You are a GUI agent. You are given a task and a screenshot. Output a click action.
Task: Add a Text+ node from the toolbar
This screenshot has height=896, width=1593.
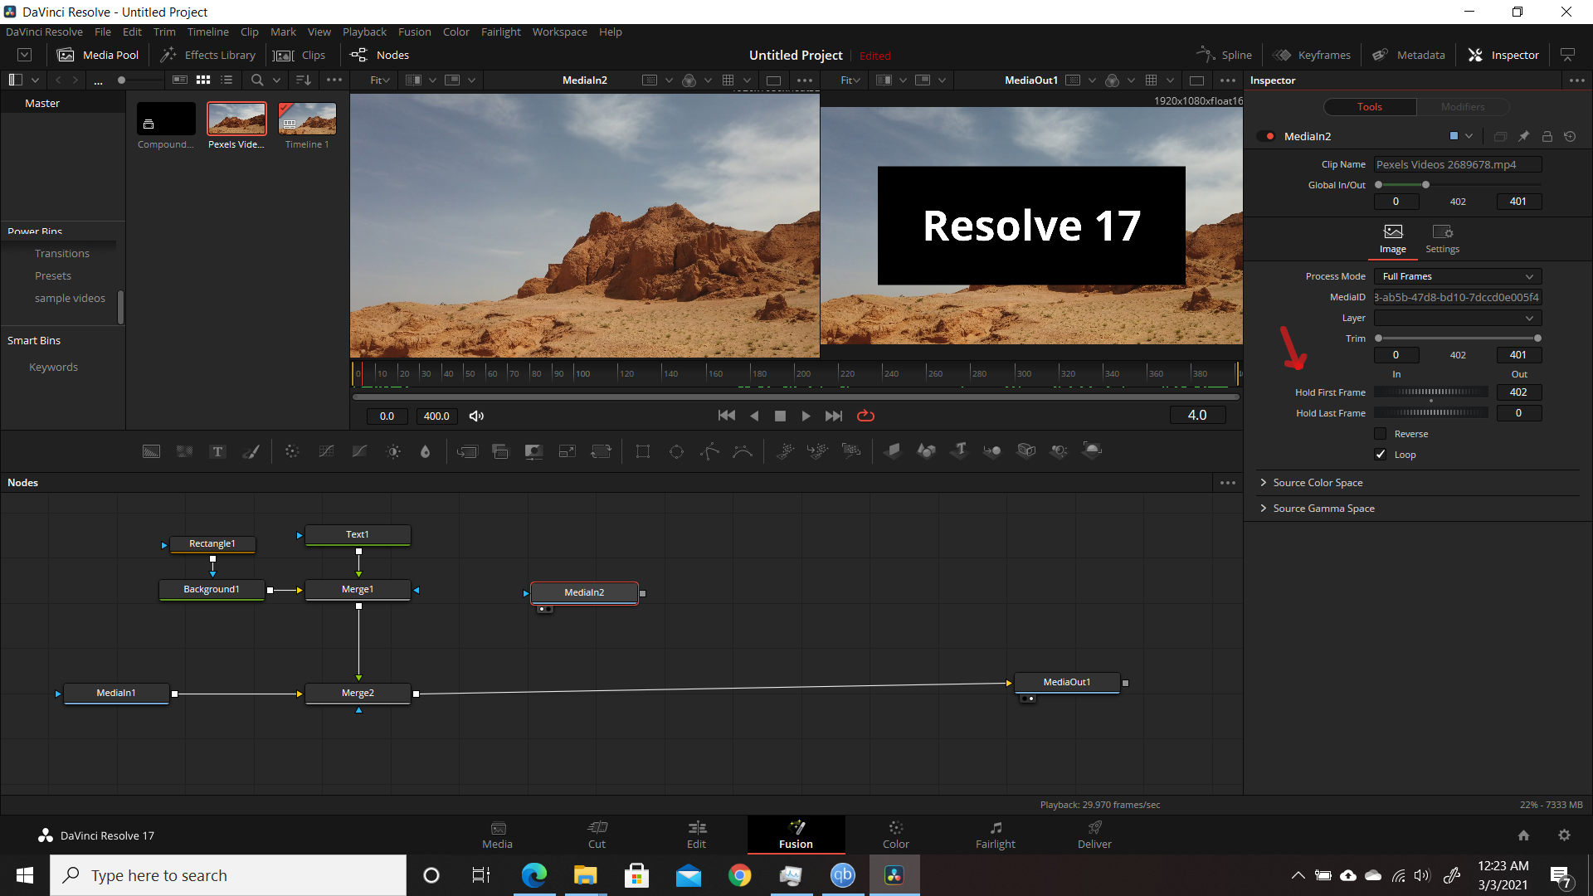(x=217, y=451)
